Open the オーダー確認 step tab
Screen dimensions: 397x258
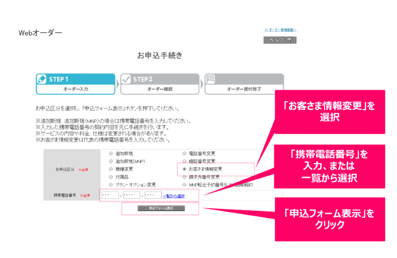(x=160, y=84)
